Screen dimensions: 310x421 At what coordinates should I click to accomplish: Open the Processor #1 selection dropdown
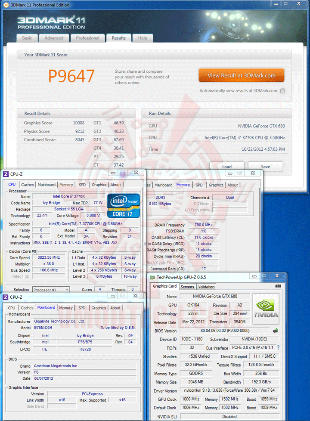pyautogui.click(x=51, y=290)
